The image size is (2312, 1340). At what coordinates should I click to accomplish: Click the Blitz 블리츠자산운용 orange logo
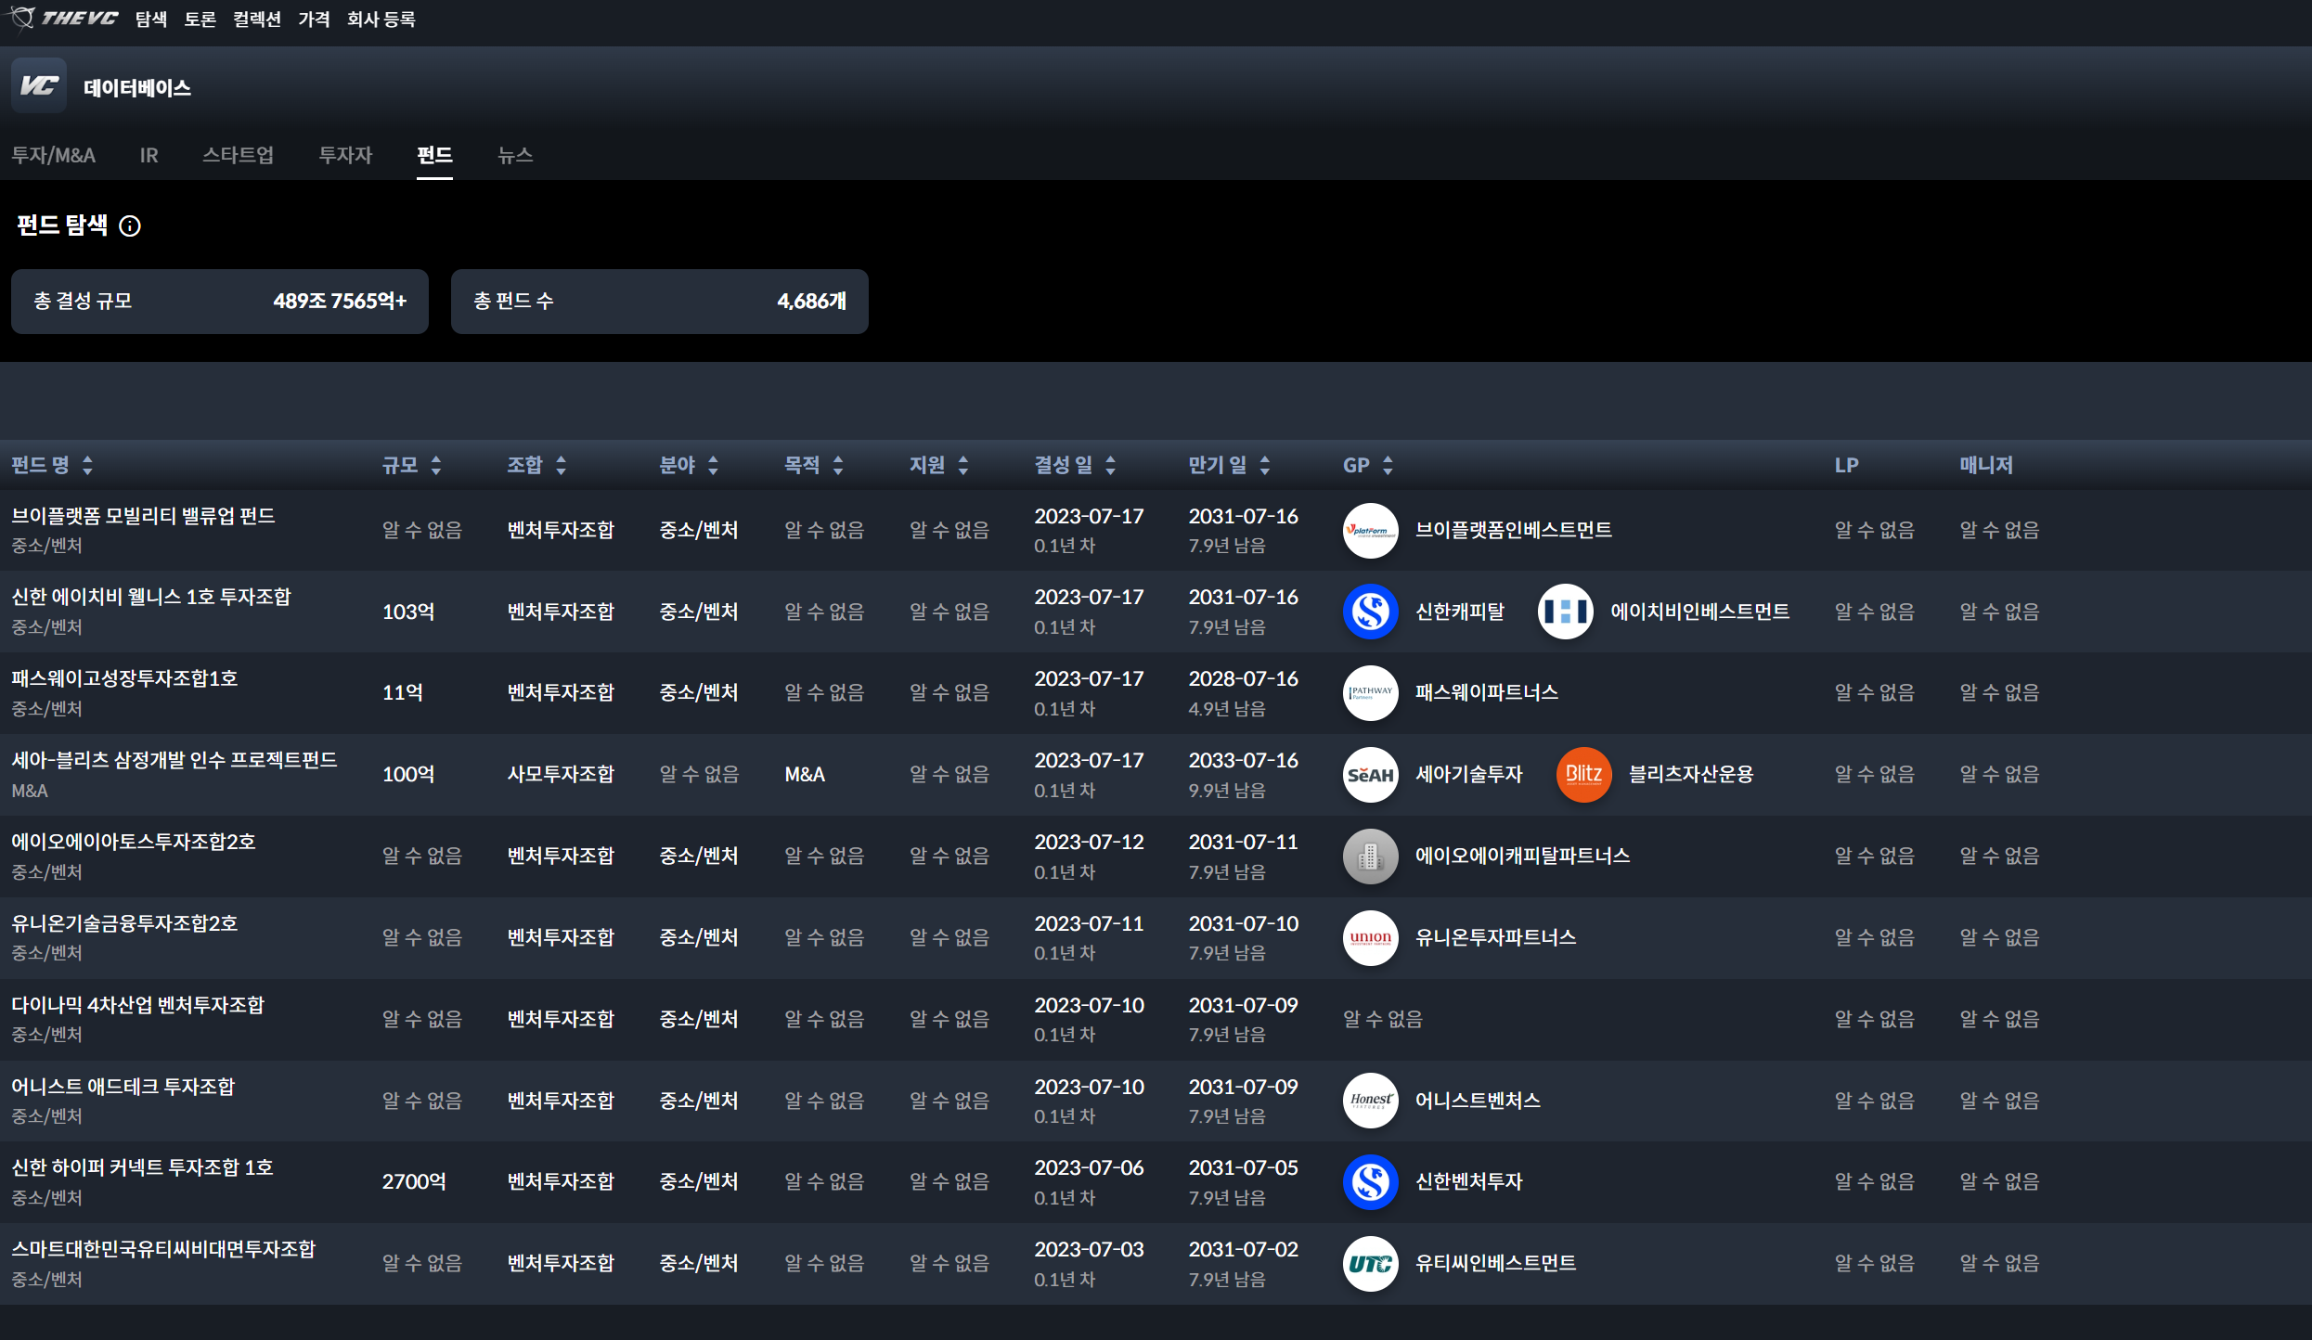(x=1582, y=774)
